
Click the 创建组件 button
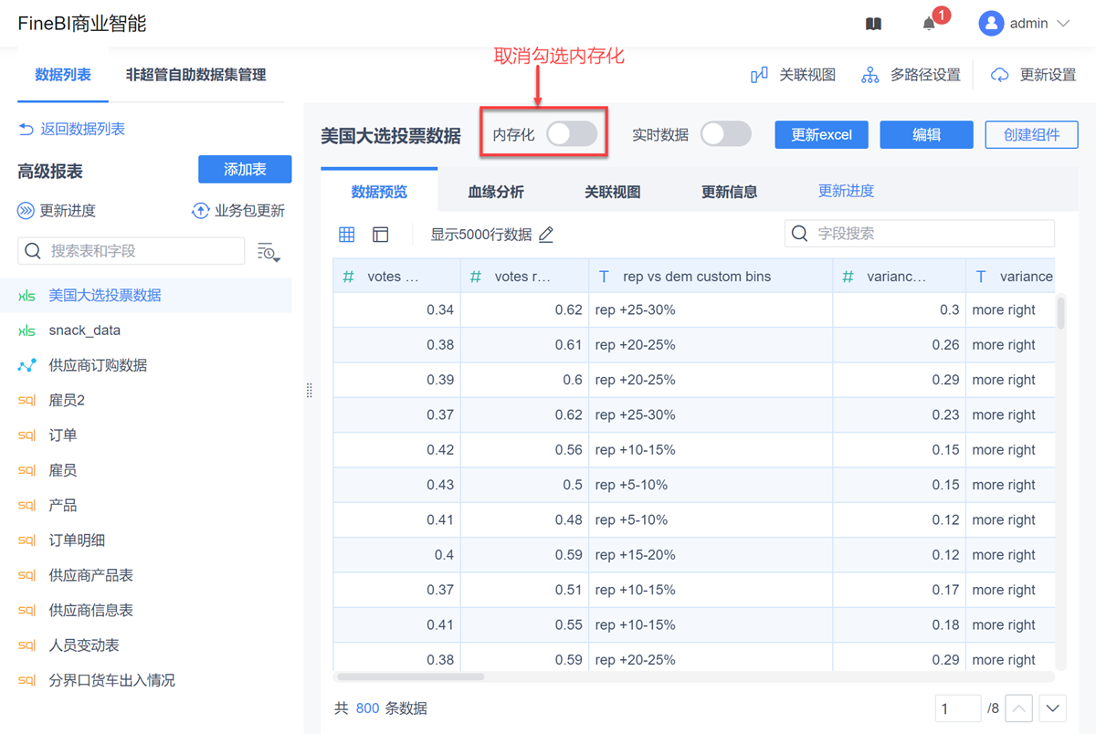1032,134
